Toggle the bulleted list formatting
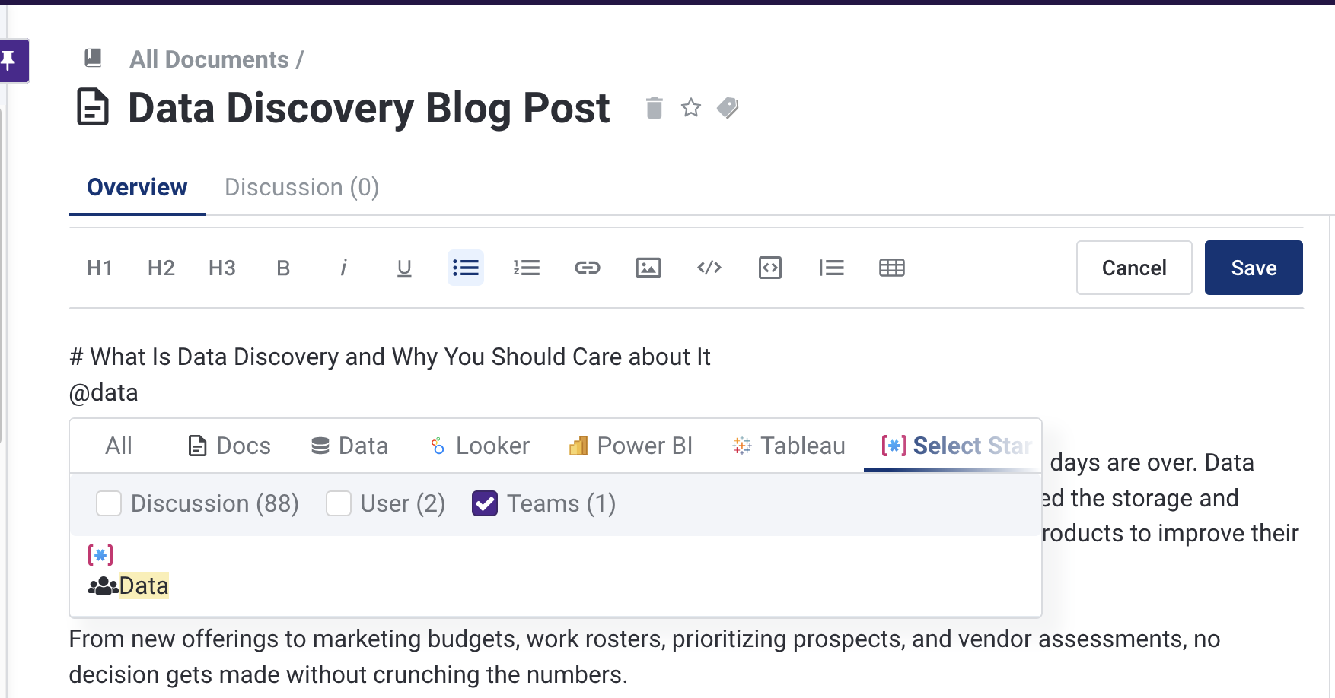 coord(465,268)
